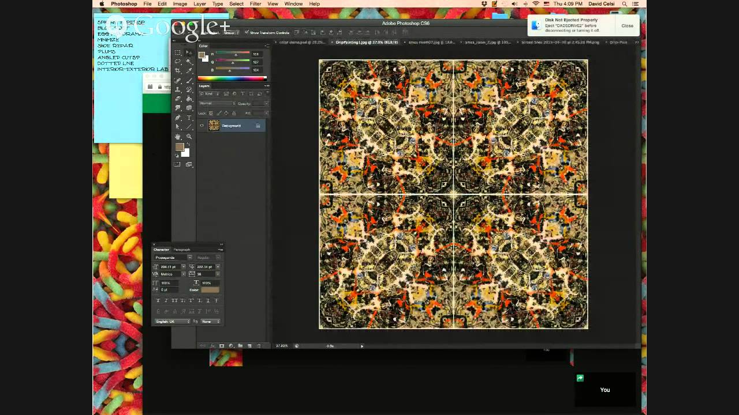
Task: Enter Quick Mask mode
Action: pyautogui.click(x=177, y=164)
